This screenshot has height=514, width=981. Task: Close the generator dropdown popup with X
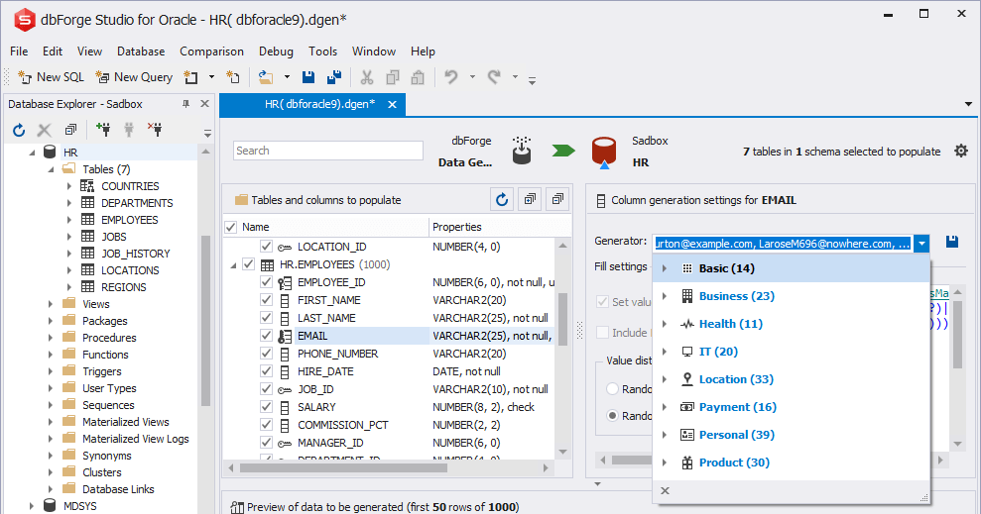pyautogui.click(x=665, y=491)
